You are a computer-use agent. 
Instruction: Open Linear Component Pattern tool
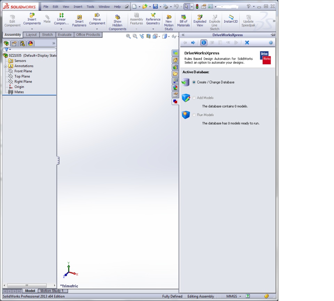point(61,19)
